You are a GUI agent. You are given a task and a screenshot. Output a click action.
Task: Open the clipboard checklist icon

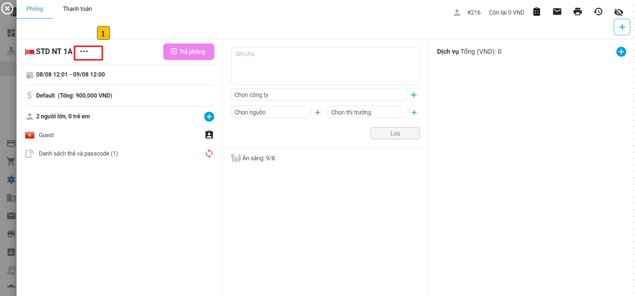537,12
